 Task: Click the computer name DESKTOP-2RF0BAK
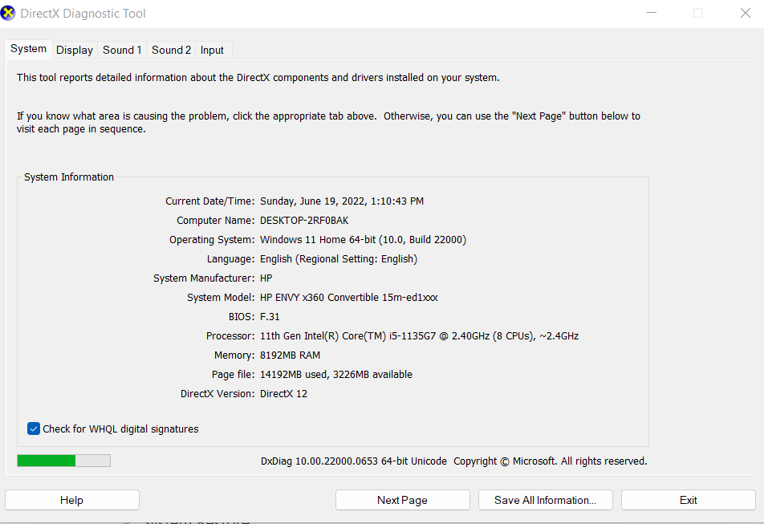point(304,221)
